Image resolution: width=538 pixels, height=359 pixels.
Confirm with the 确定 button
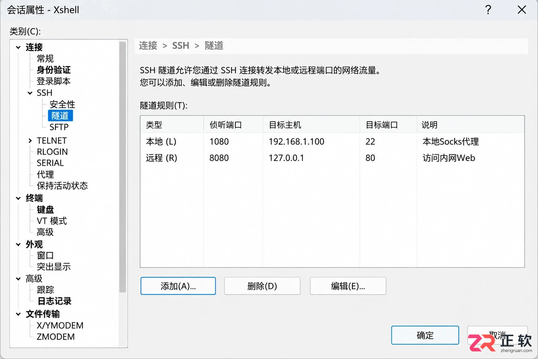425,335
